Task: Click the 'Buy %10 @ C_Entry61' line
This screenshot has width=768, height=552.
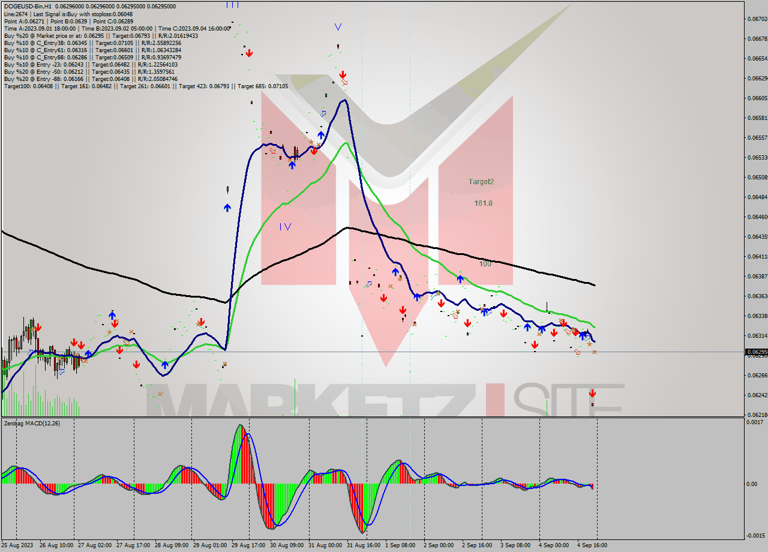Action: coord(92,50)
